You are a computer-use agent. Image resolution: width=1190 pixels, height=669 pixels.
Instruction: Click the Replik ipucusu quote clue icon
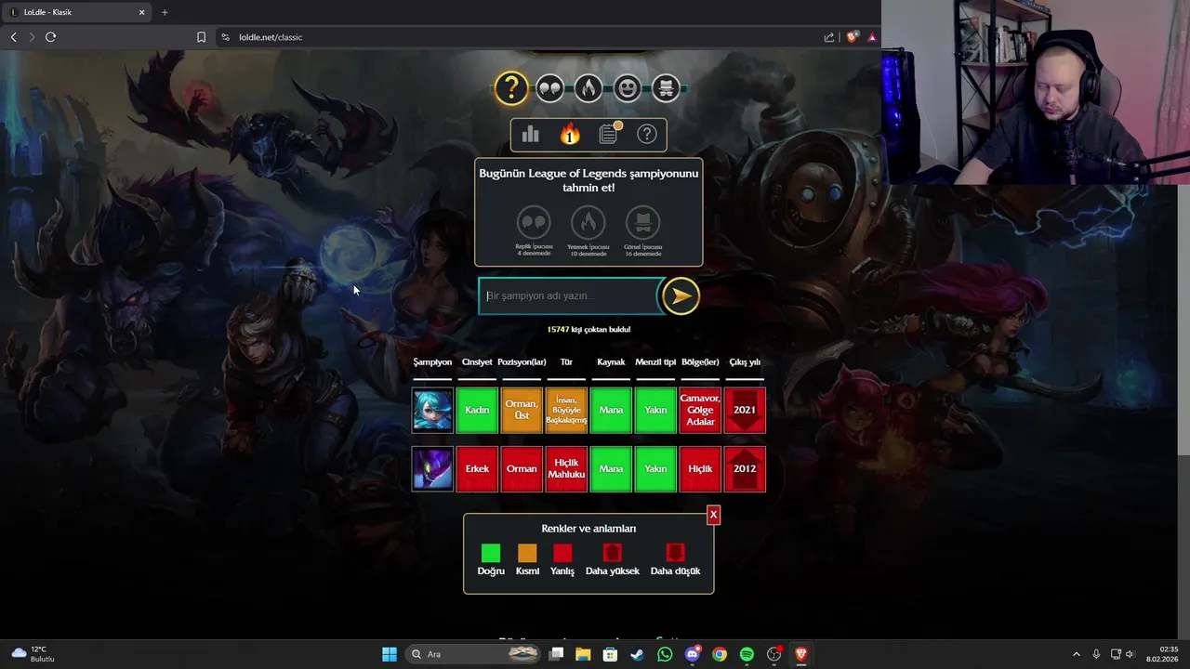point(534,223)
